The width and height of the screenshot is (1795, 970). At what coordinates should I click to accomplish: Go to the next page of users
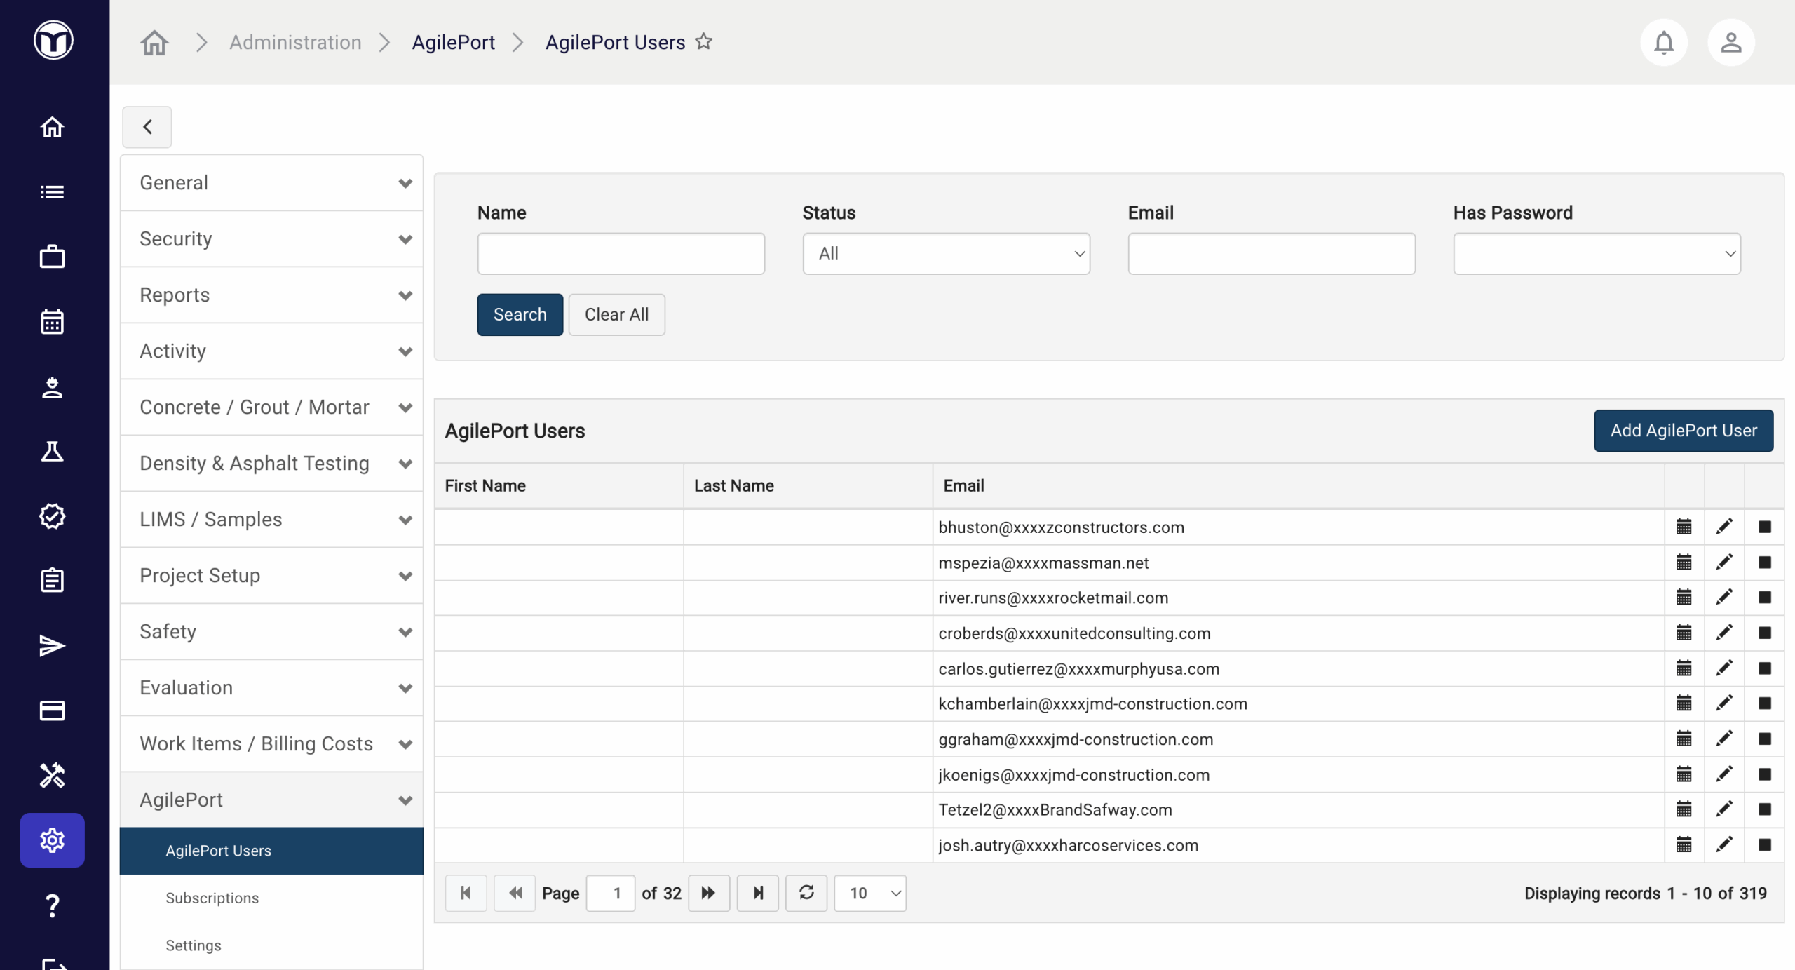[x=708, y=893]
